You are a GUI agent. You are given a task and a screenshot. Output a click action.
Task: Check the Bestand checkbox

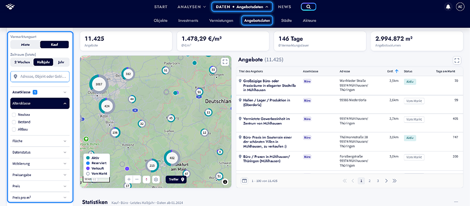(x=14, y=122)
